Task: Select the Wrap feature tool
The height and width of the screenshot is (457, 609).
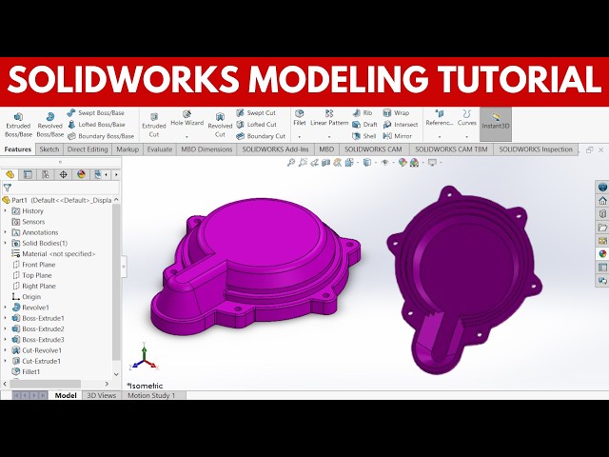Action: point(396,112)
